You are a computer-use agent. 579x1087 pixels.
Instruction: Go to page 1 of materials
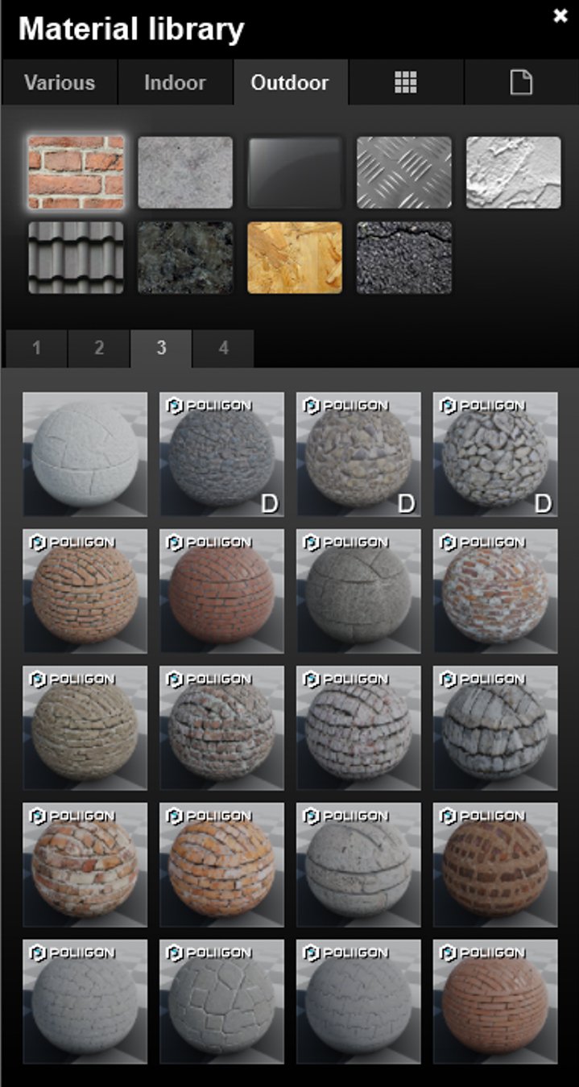(x=36, y=348)
